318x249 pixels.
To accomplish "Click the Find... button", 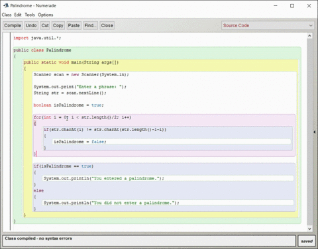I will pyautogui.click(x=90, y=26).
